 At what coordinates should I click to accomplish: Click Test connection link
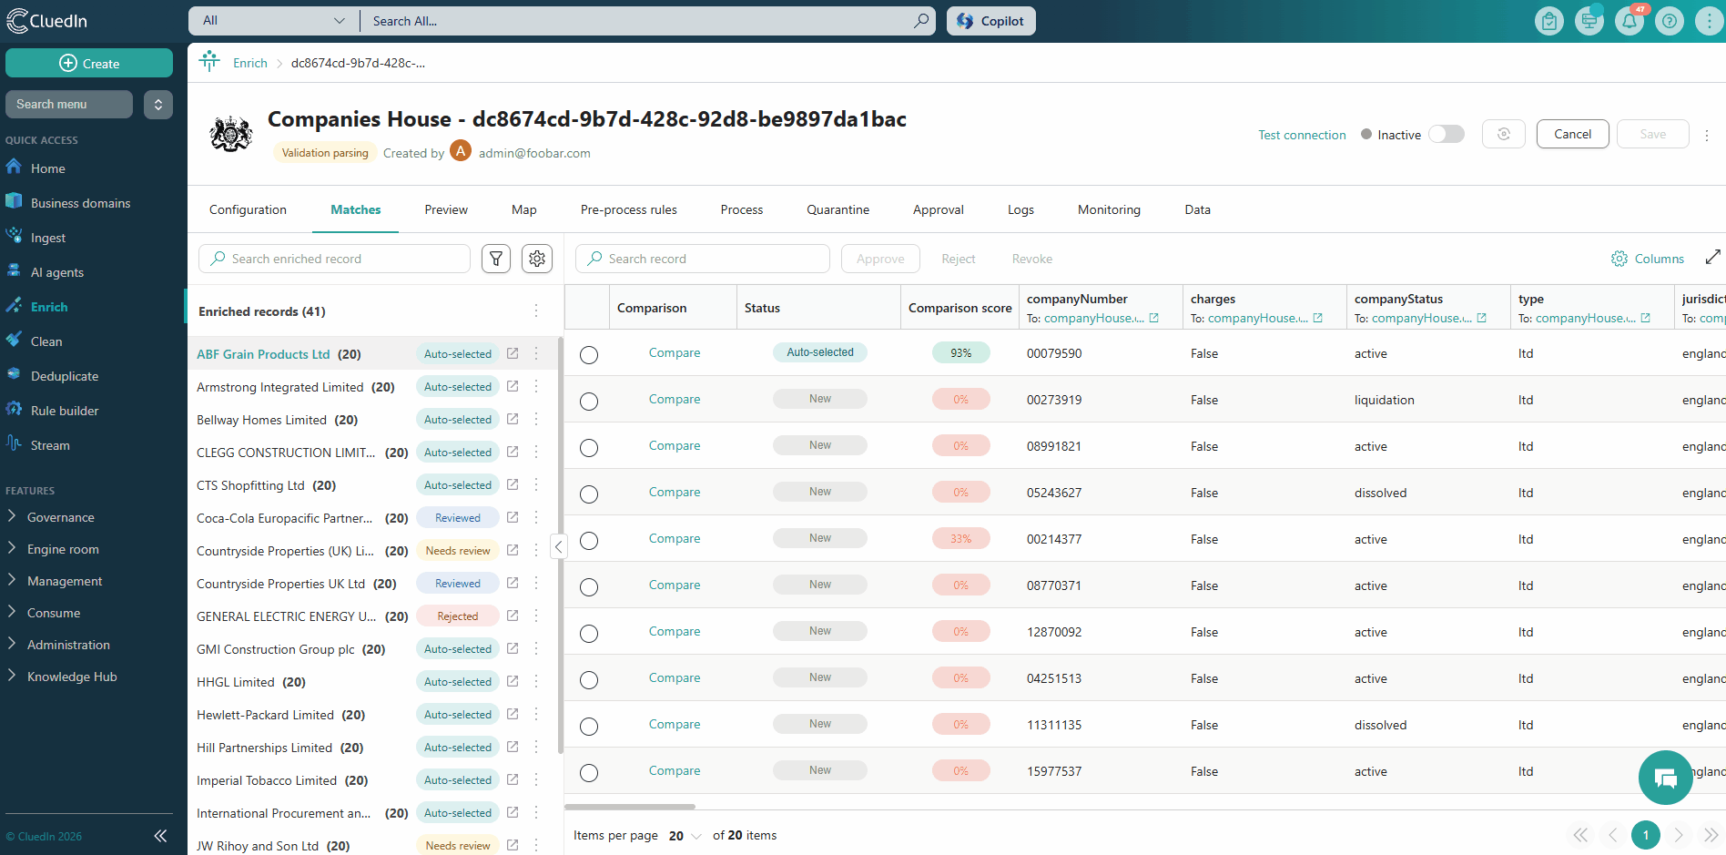point(1302,135)
